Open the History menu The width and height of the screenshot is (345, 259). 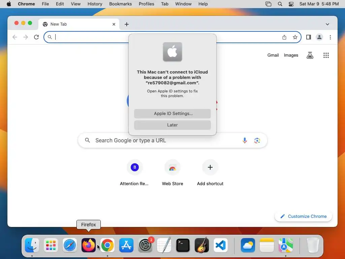95,4
